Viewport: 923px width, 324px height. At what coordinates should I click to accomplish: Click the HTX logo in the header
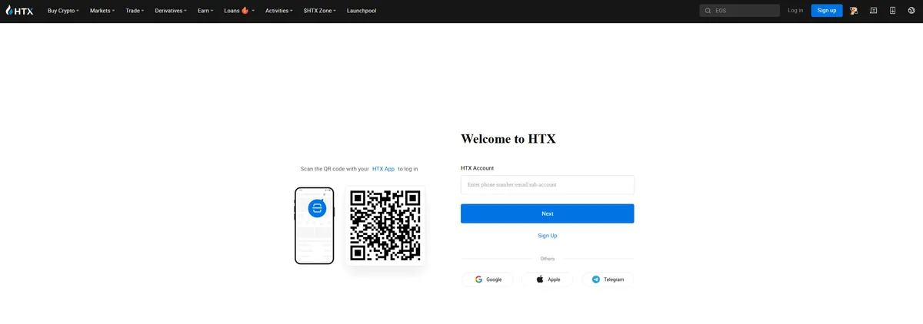[19, 11]
